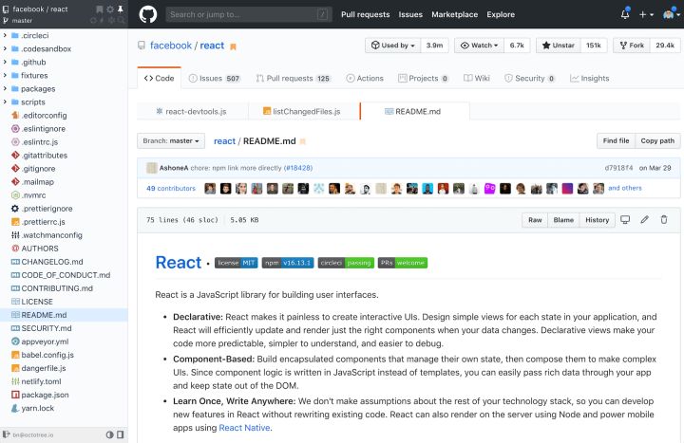
Task: Open package.json in the file tree
Action: [45, 395]
